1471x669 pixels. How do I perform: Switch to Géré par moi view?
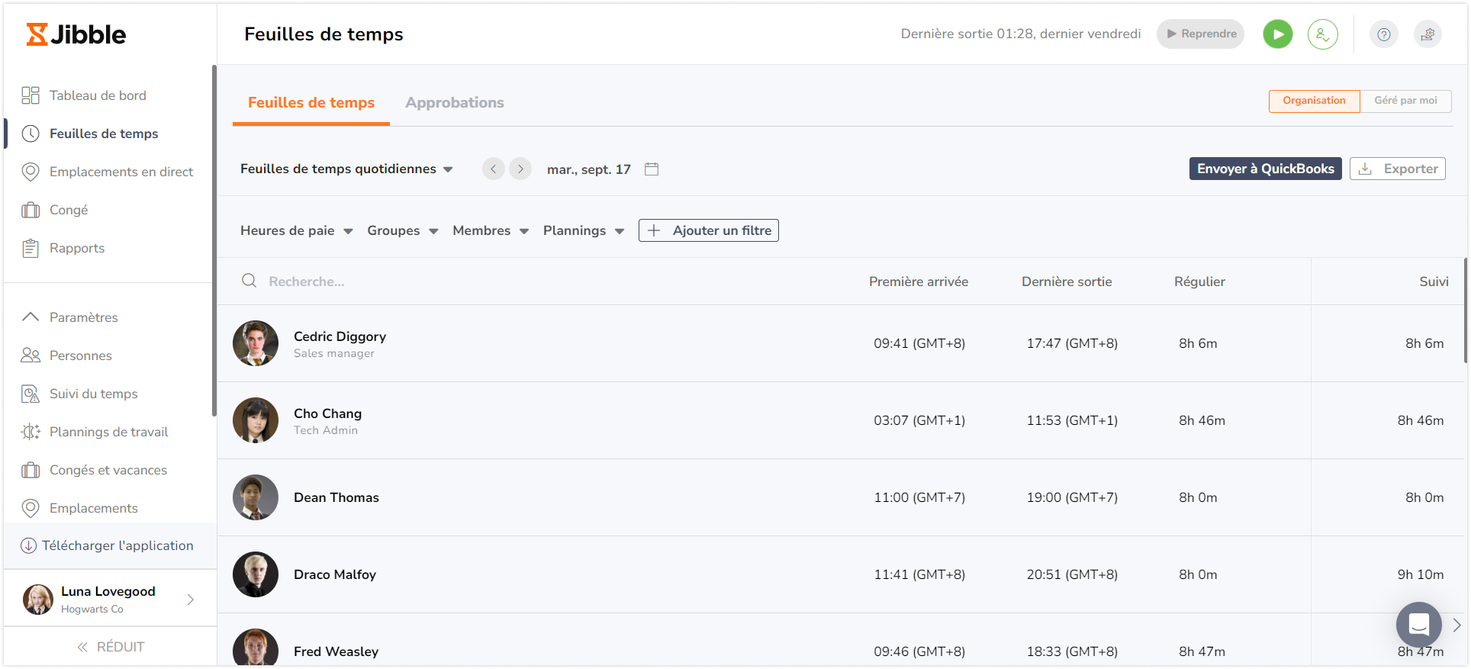click(1405, 101)
